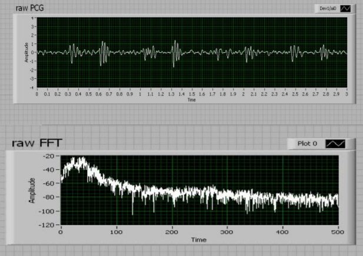Click Amplitude axis label on raw FFT graph
This screenshot has height=256, width=363.
point(33,190)
